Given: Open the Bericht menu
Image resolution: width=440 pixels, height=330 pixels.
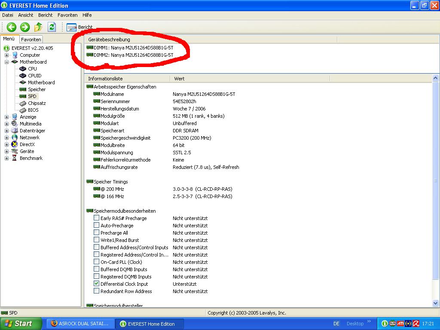Looking at the screenshot, I should tap(46, 15).
